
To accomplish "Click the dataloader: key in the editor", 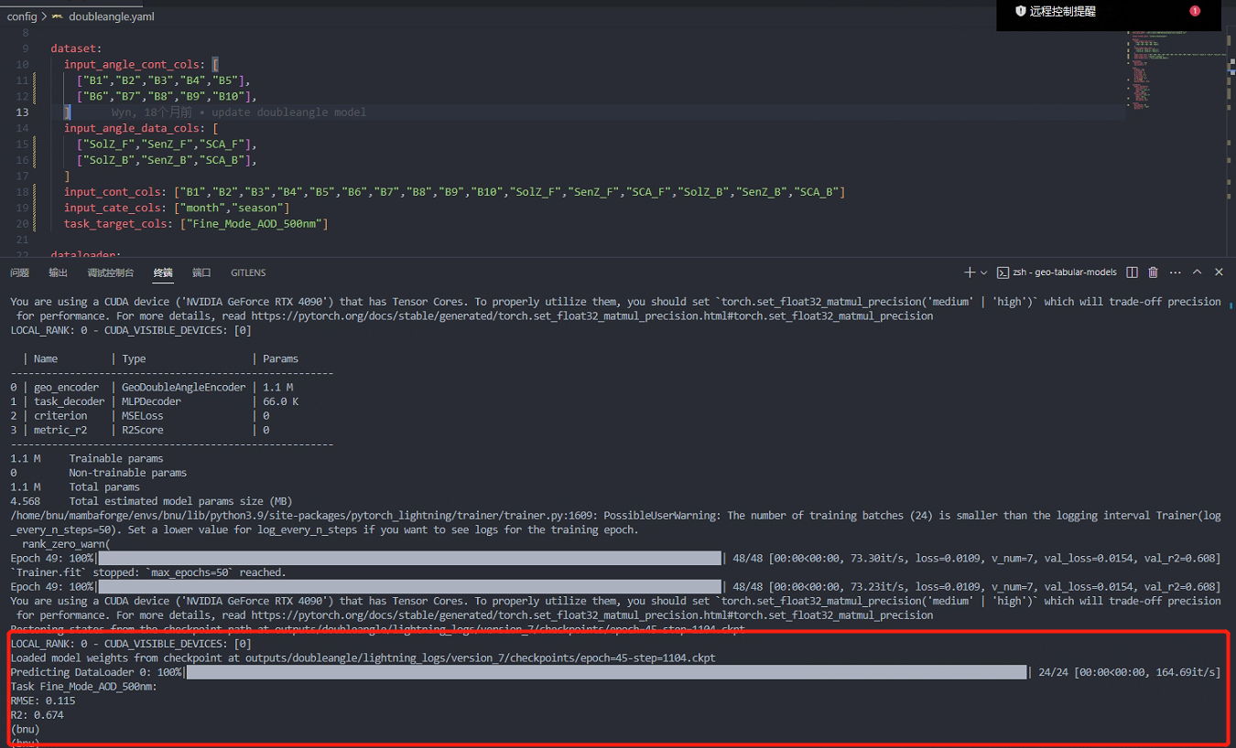I will pyautogui.click(x=86, y=255).
